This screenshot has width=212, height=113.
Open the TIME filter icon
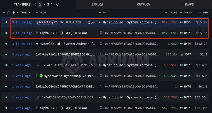coord(17,12)
